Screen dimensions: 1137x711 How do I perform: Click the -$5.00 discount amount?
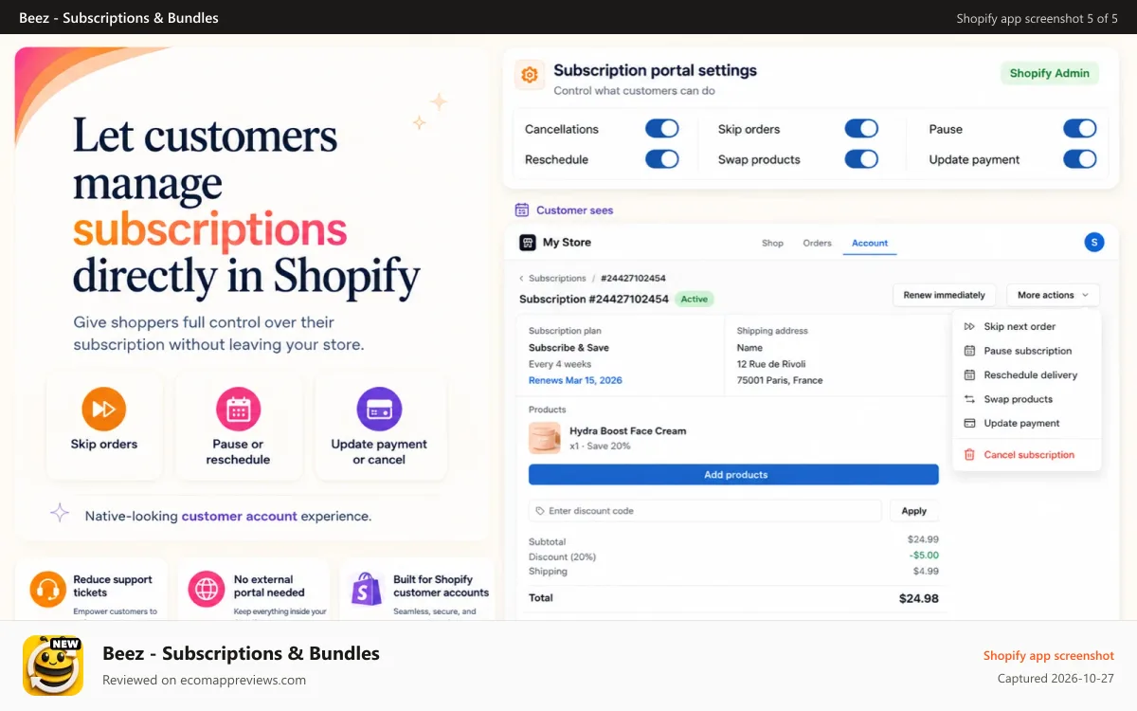click(x=924, y=556)
